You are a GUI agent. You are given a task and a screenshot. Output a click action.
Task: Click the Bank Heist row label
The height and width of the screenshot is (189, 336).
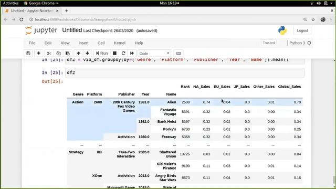coord(167,121)
